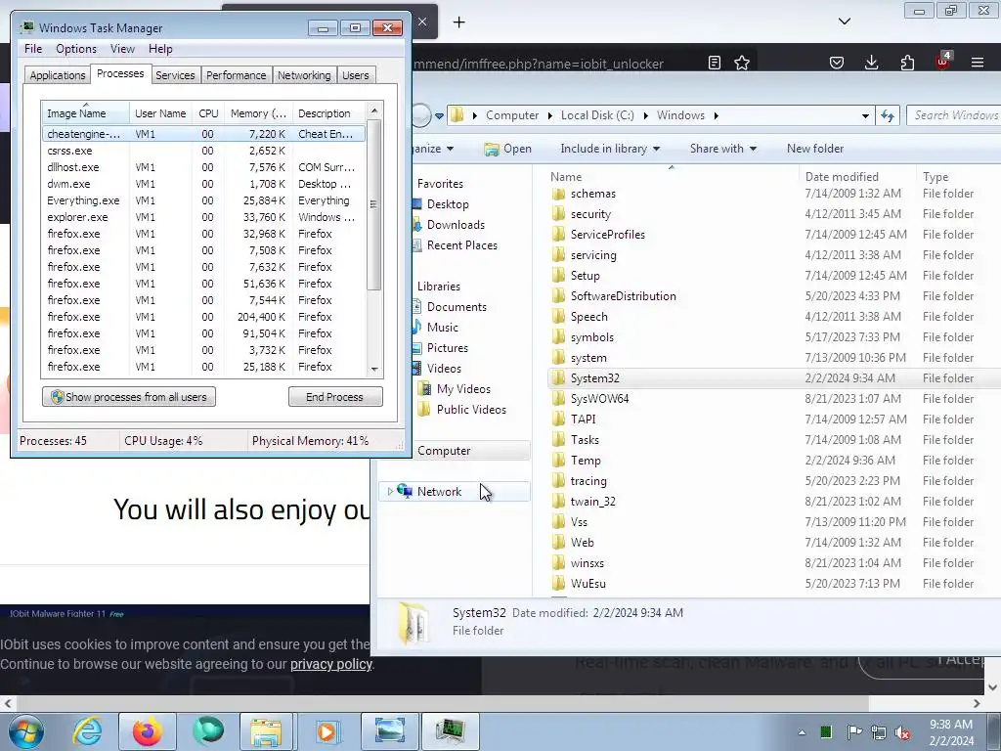Viewport: 1001px width, 751px height.
Task: Open the recent pages dropdown arrow in Explorer
Action: (439, 116)
